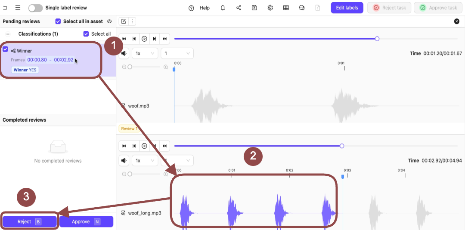This screenshot has height=230, width=465.
Task: Click the Pending reviews heading
Action: click(x=21, y=21)
